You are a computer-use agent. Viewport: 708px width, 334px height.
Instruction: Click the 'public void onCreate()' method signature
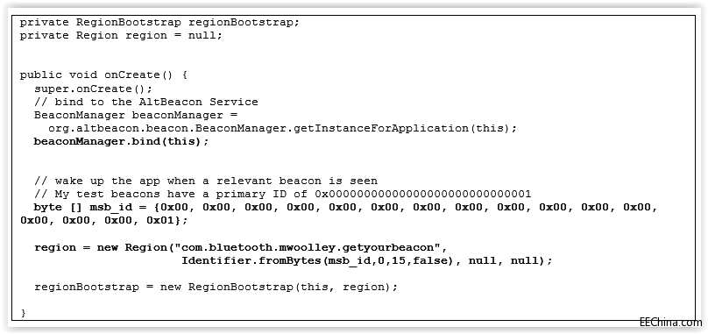click(96, 75)
